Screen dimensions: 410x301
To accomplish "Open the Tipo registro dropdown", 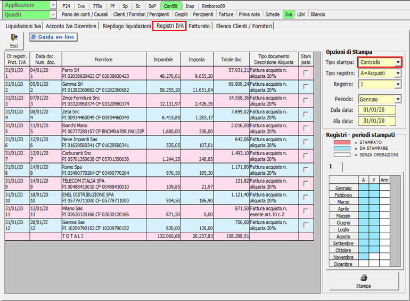I will click(x=398, y=73).
